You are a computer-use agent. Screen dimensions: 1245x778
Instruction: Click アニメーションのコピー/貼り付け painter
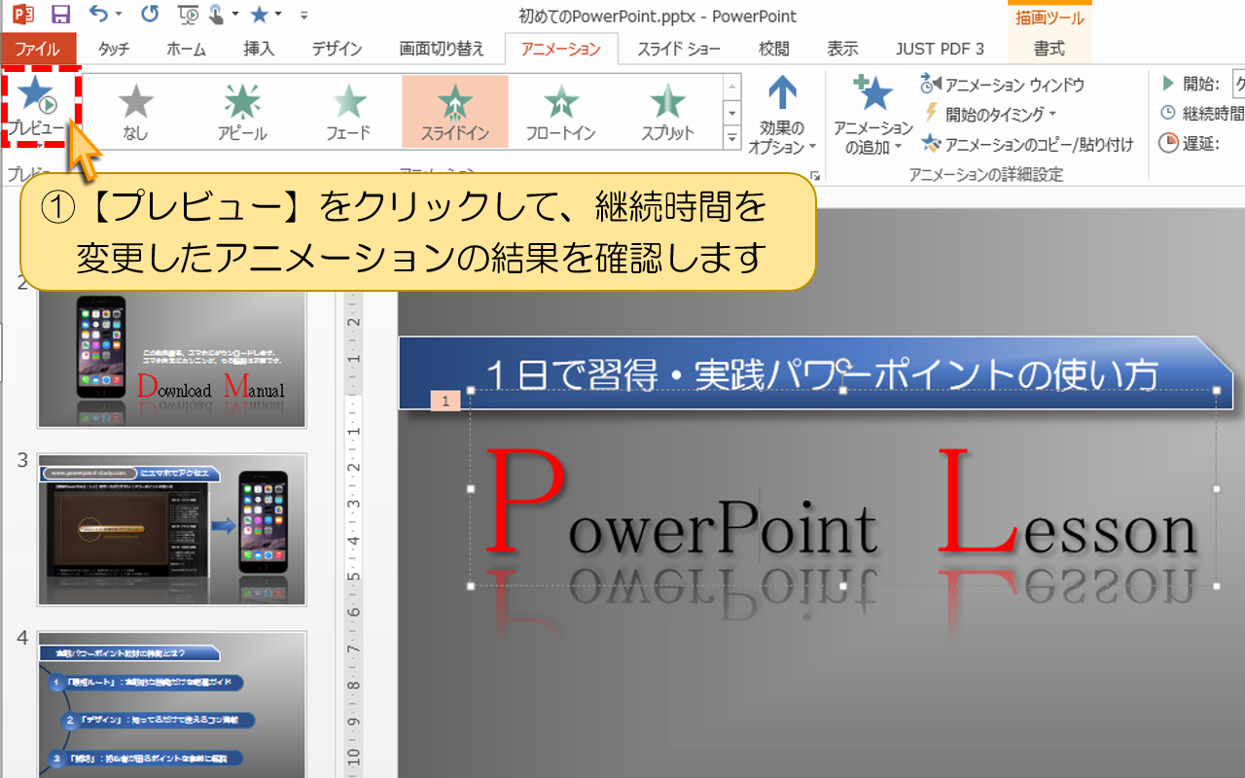[x=1027, y=144]
